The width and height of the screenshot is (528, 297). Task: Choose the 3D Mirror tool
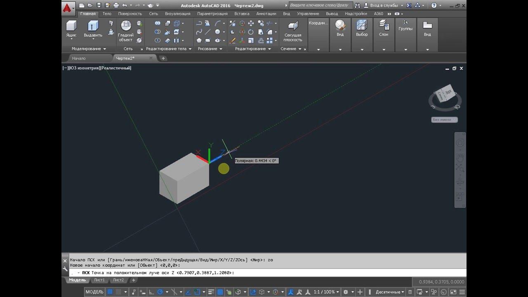pos(232,23)
